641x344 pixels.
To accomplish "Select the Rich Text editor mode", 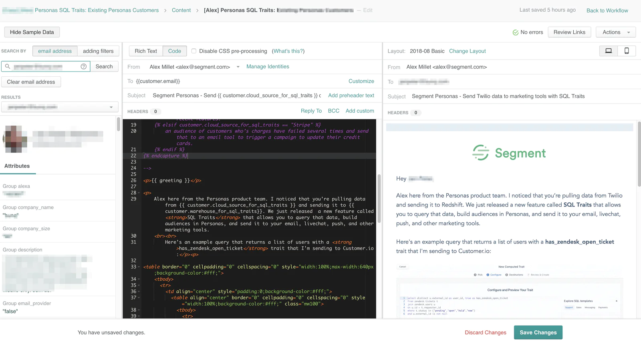I will [x=146, y=51].
